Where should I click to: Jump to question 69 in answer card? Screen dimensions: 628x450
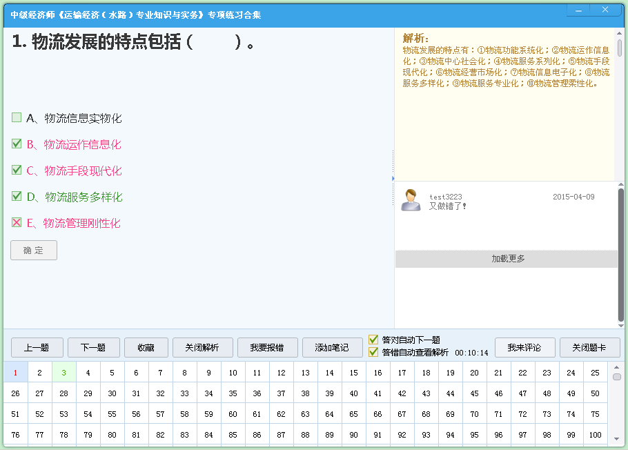point(451,414)
